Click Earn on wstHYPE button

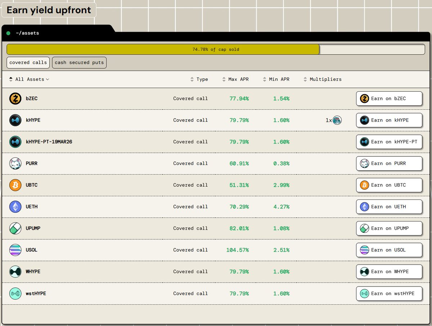389,293
